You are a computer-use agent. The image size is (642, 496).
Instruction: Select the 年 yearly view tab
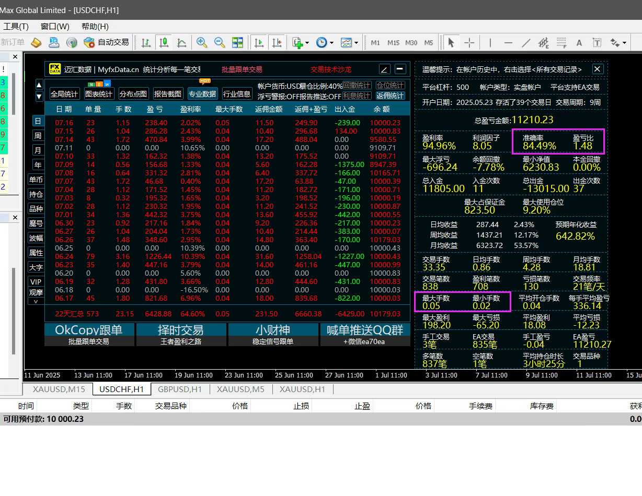pyautogui.click(x=38, y=165)
